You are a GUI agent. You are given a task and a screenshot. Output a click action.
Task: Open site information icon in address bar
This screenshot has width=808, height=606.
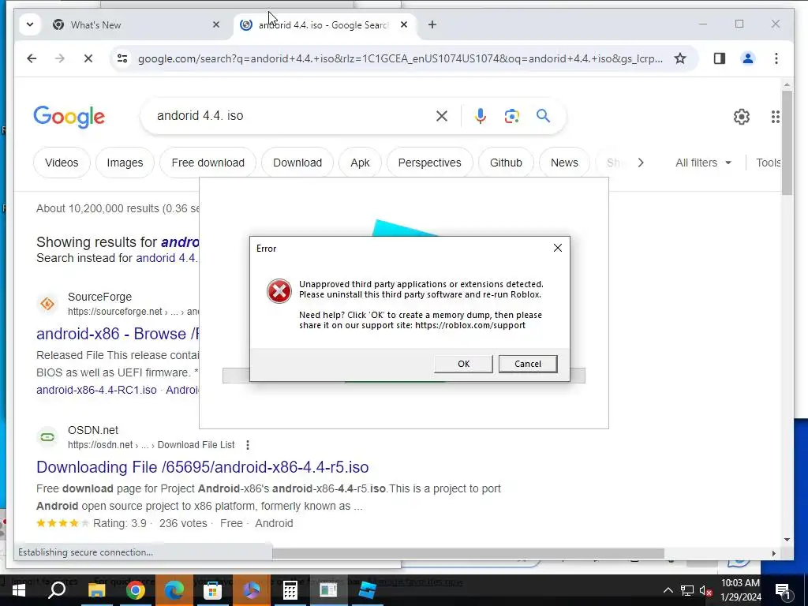click(x=122, y=58)
